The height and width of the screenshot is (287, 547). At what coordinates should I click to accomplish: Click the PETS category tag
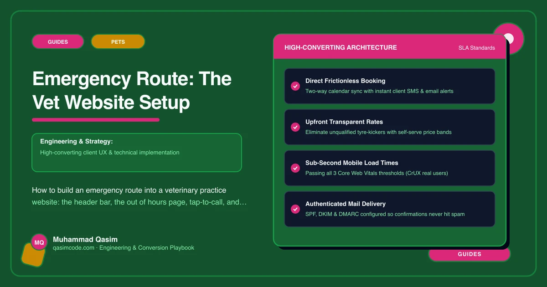[118, 41]
